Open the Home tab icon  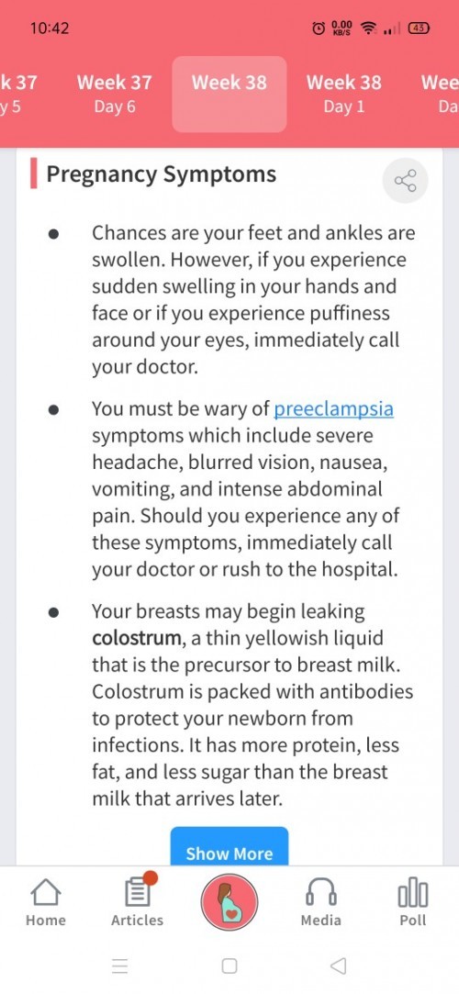(46, 893)
